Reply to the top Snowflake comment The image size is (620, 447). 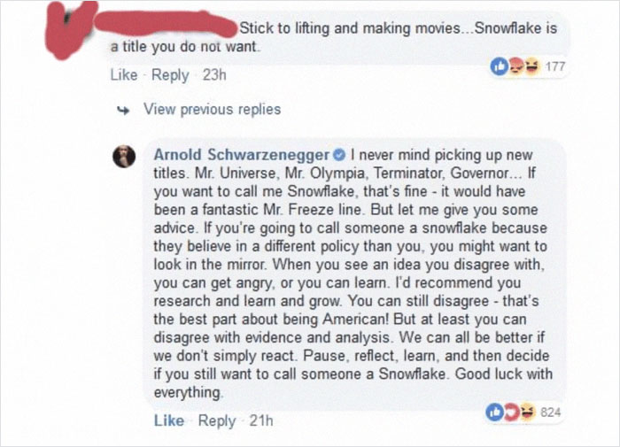(x=171, y=75)
